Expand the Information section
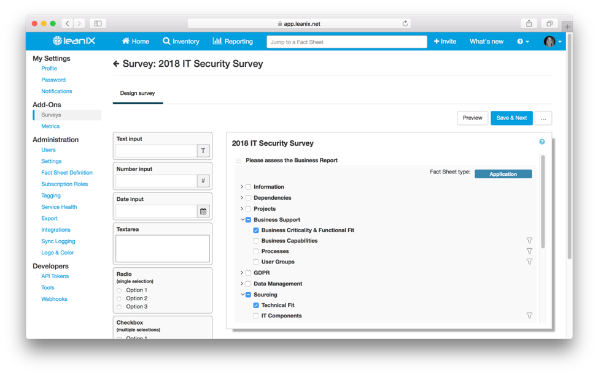The width and height of the screenshot is (598, 375). pos(241,187)
